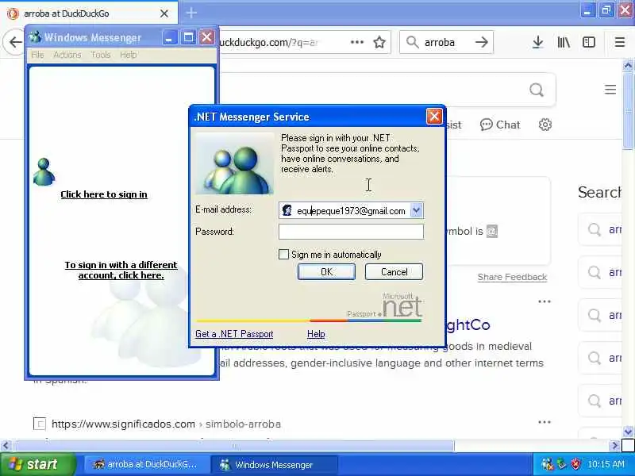
Task: Open more options for significados.com result
Action: [x=545, y=422]
